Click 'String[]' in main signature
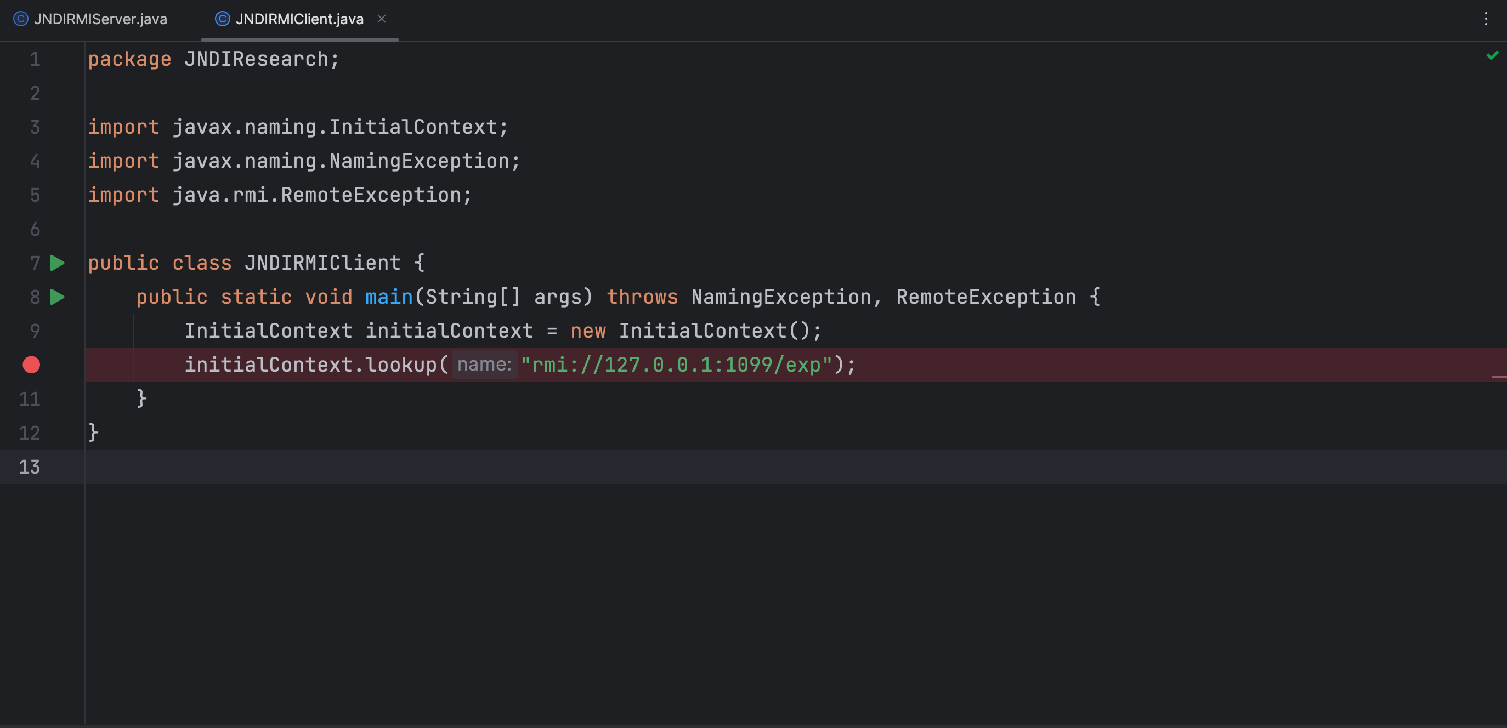 pos(473,297)
